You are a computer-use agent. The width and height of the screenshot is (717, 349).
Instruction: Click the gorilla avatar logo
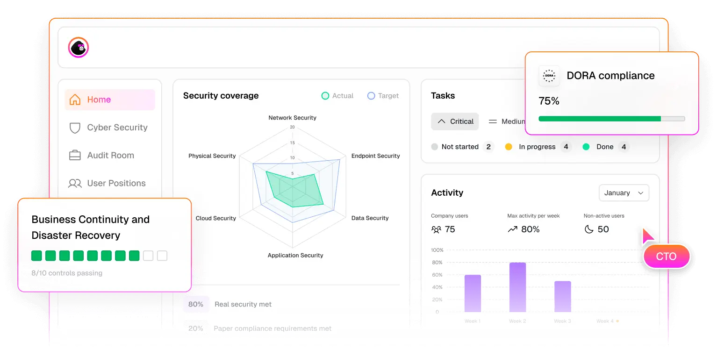(x=79, y=48)
